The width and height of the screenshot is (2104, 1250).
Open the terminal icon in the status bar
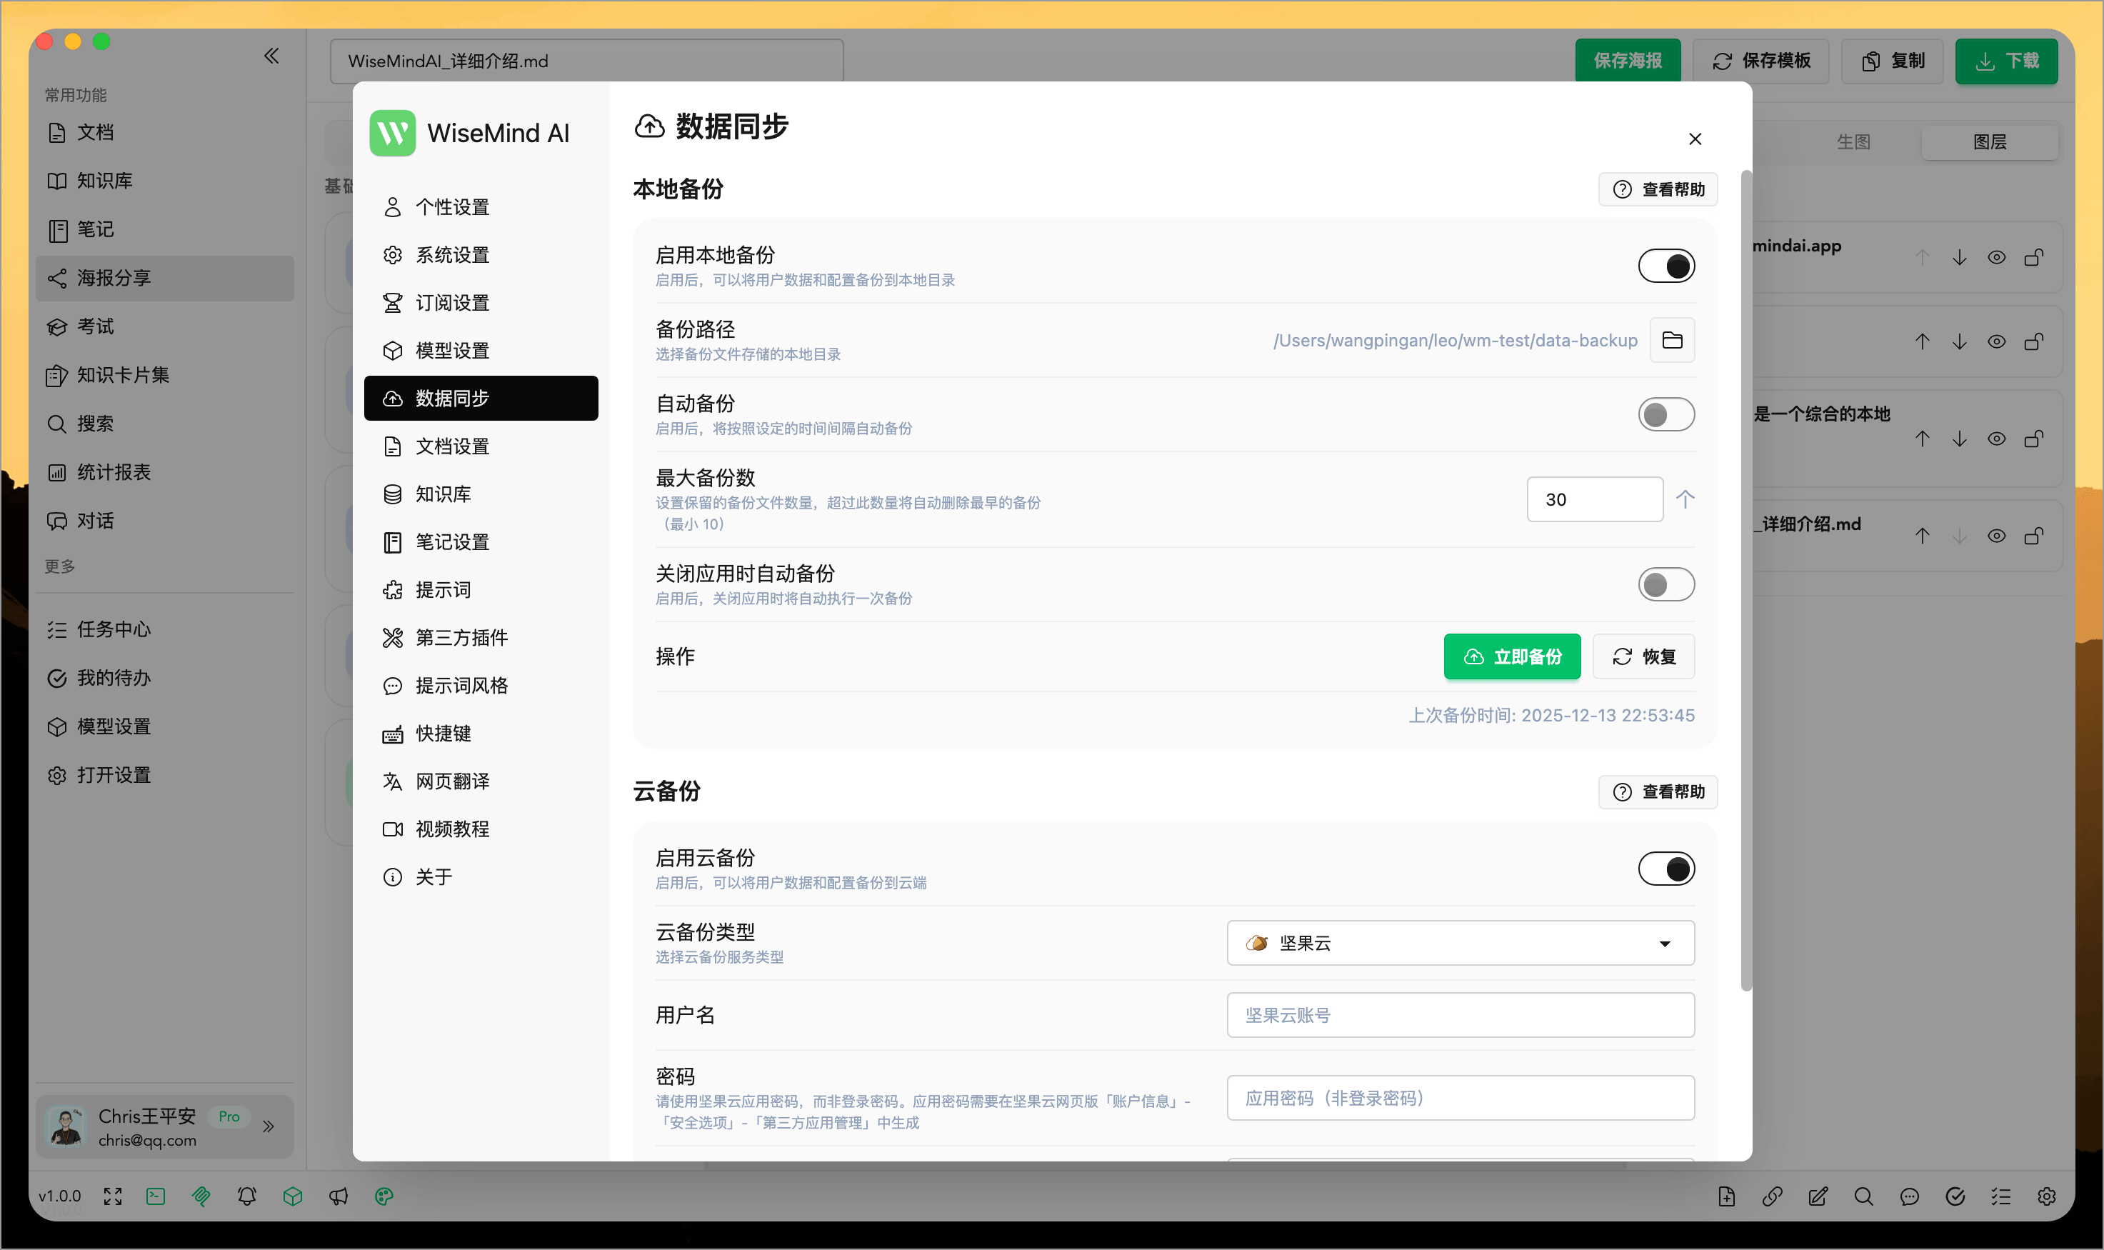coord(155,1196)
